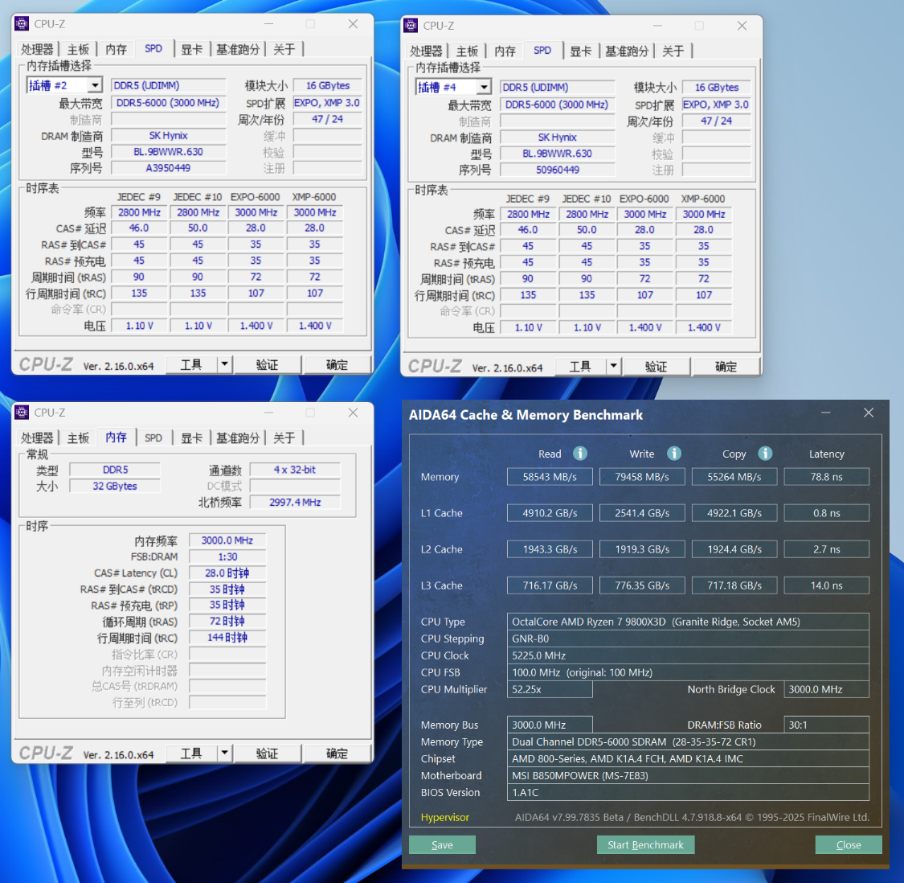This screenshot has height=883, width=904.
Task: Click 工具 button in memory window
Action: pyautogui.click(x=191, y=754)
